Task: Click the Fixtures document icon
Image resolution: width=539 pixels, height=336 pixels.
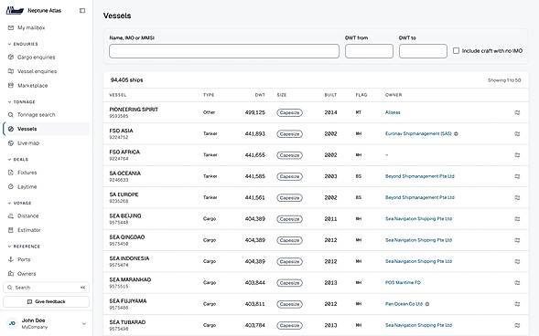Action: pyautogui.click(x=11, y=173)
